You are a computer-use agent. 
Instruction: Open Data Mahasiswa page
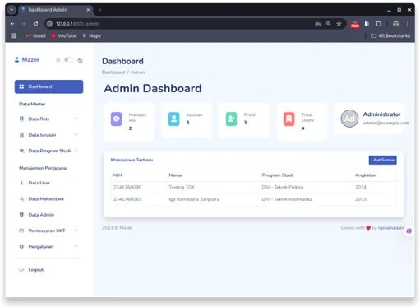[48, 198]
